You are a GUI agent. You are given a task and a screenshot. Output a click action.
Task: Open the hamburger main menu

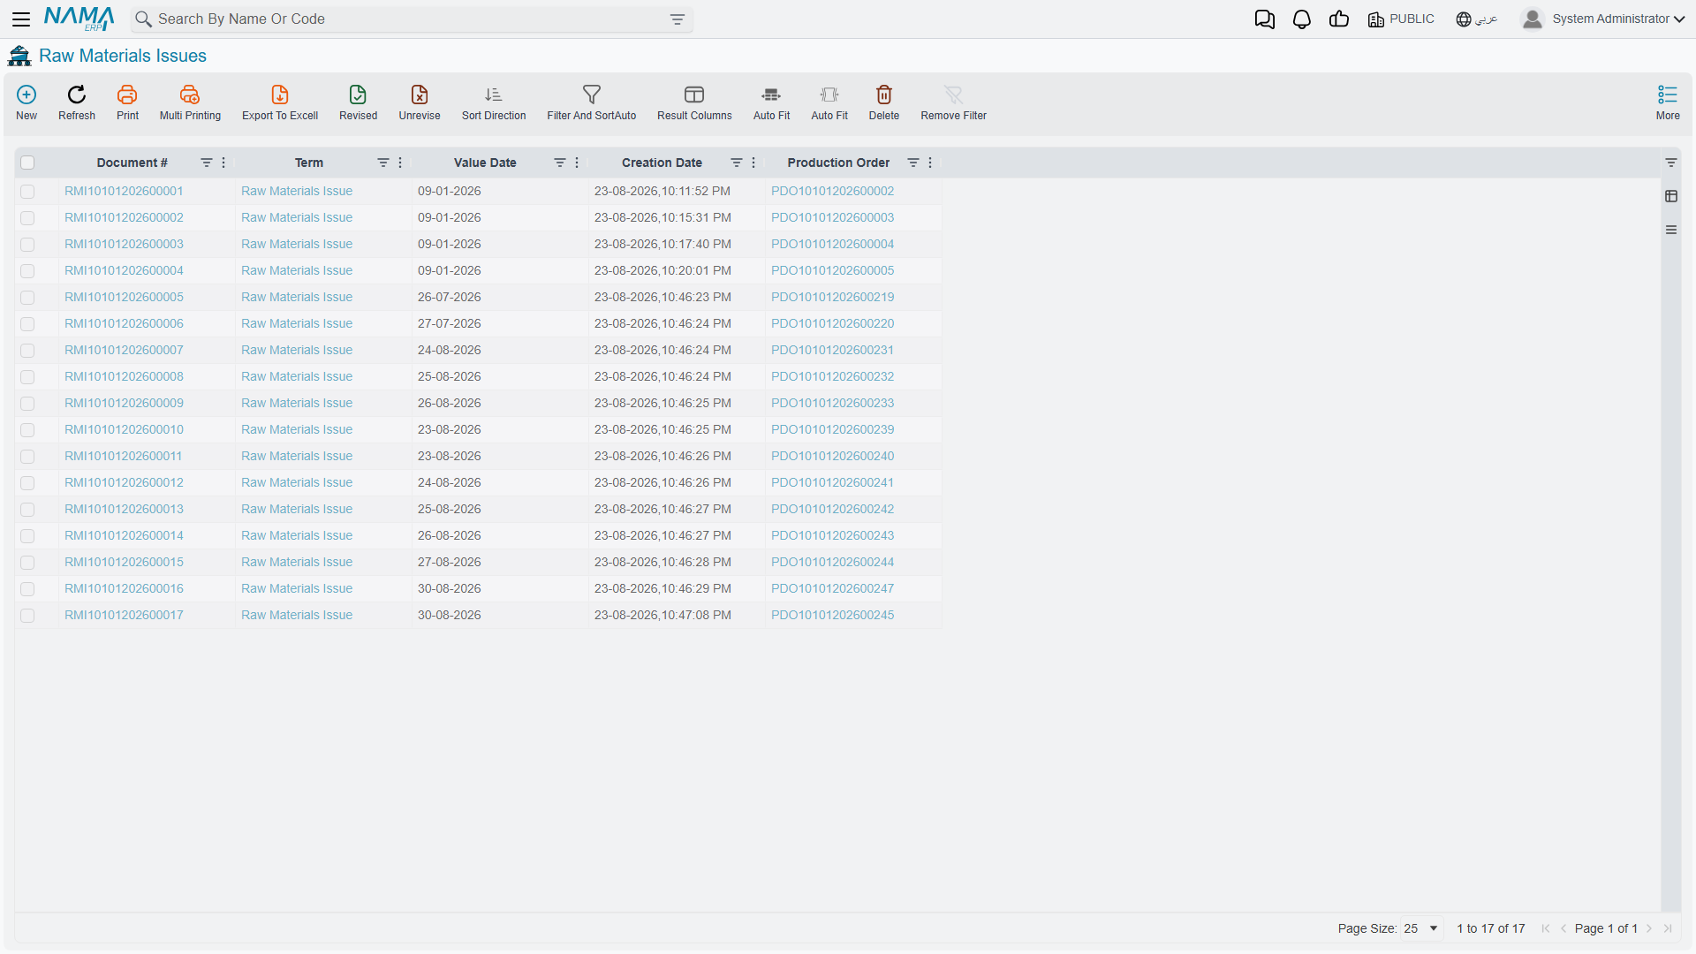click(x=21, y=19)
